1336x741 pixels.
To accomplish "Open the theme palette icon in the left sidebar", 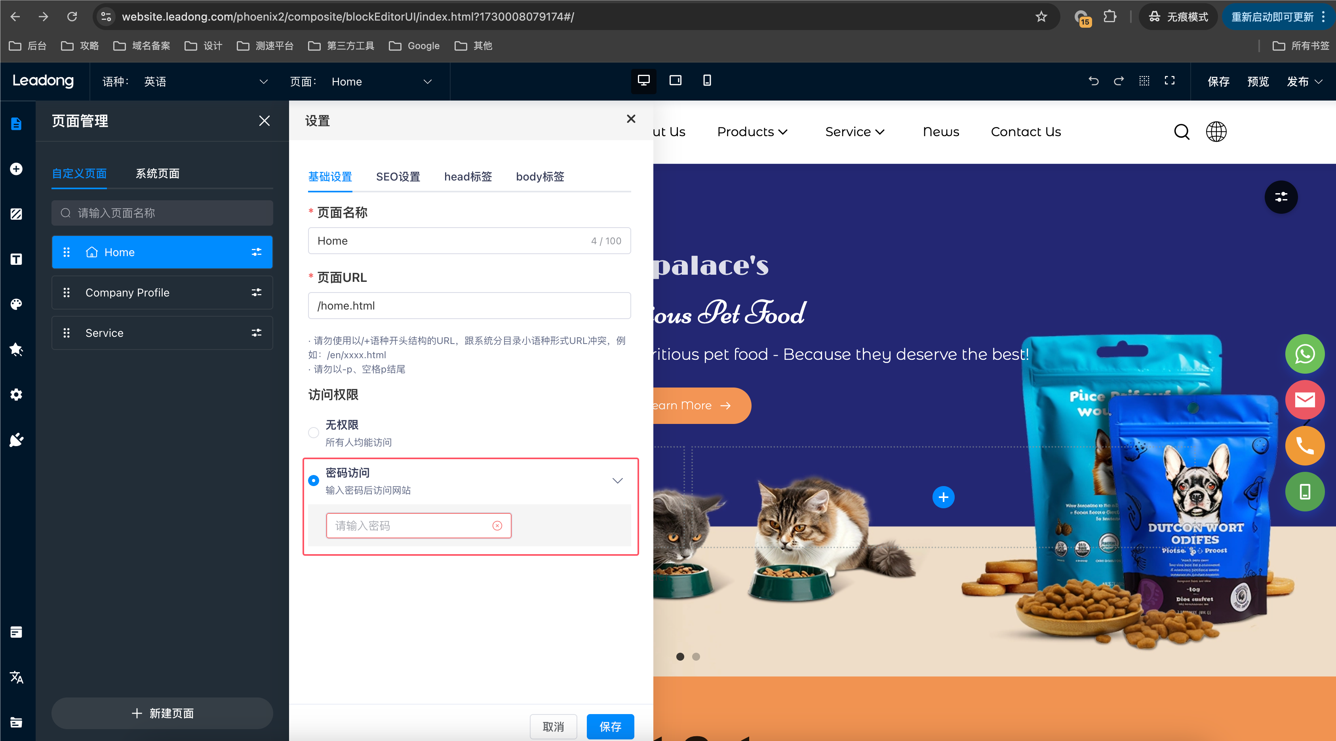I will pos(16,304).
